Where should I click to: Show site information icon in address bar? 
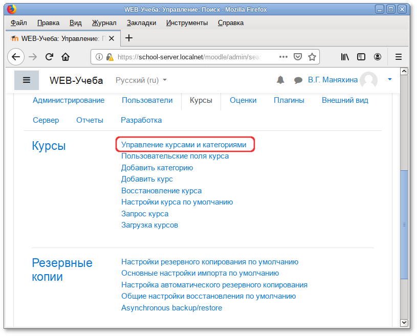[x=99, y=57]
